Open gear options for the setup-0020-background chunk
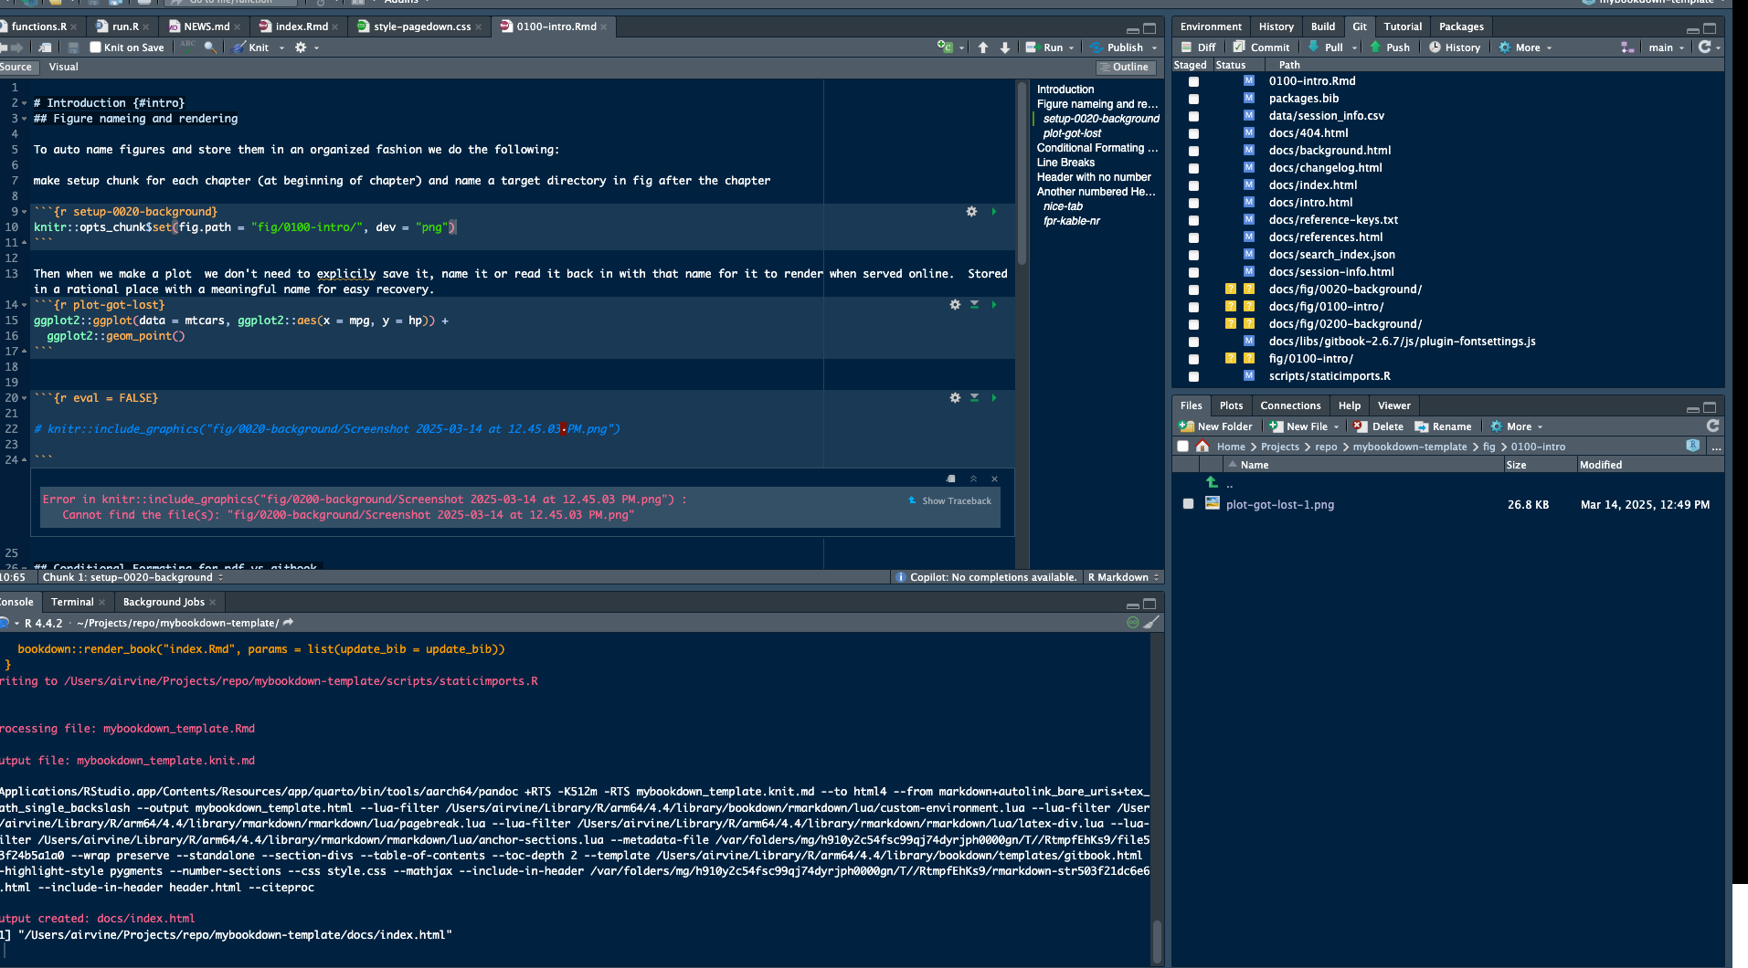The width and height of the screenshot is (1748, 968). point(971,212)
